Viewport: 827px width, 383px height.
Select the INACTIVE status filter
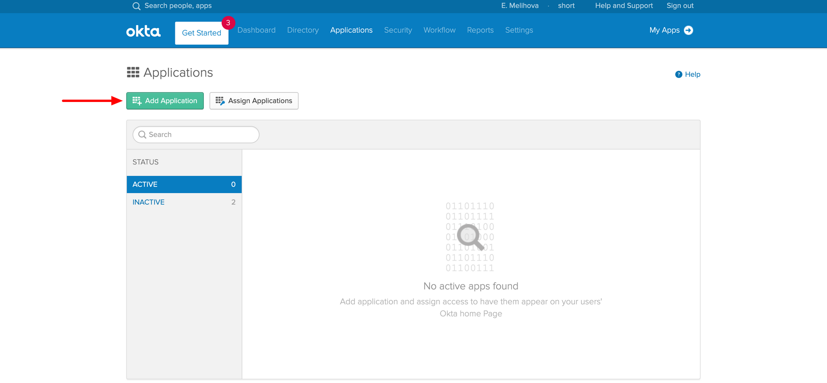coord(184,202)
